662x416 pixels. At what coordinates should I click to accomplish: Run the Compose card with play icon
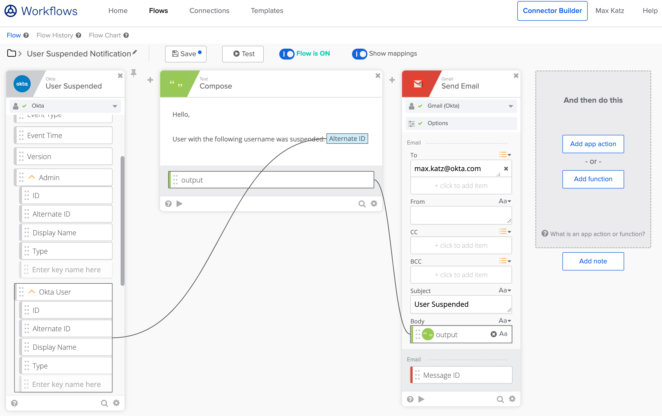(x=179, y=204)
